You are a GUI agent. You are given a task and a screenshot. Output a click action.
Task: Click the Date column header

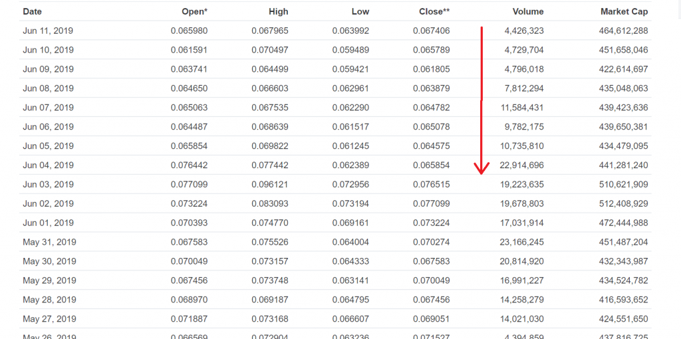(33, 11)
